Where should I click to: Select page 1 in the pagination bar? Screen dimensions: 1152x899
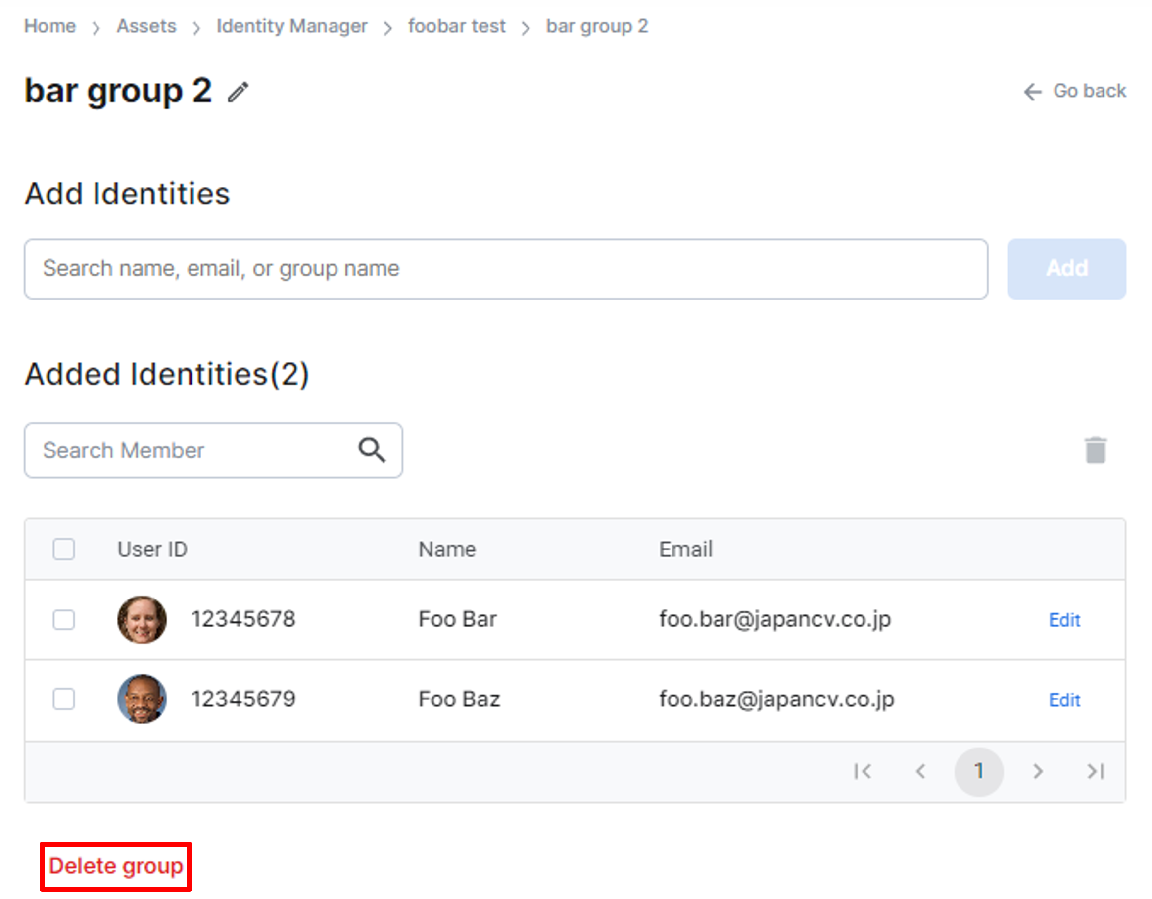979,771
